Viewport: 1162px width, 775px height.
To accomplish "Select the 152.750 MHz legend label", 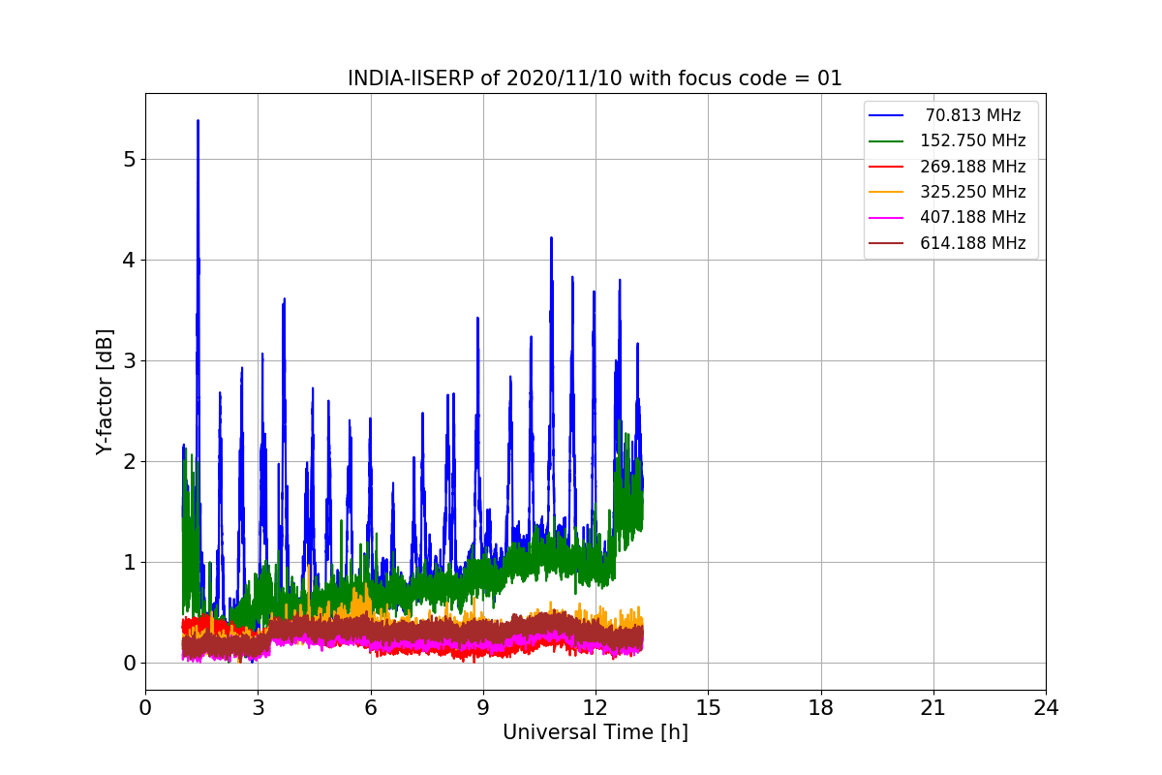I will point(973,140).
